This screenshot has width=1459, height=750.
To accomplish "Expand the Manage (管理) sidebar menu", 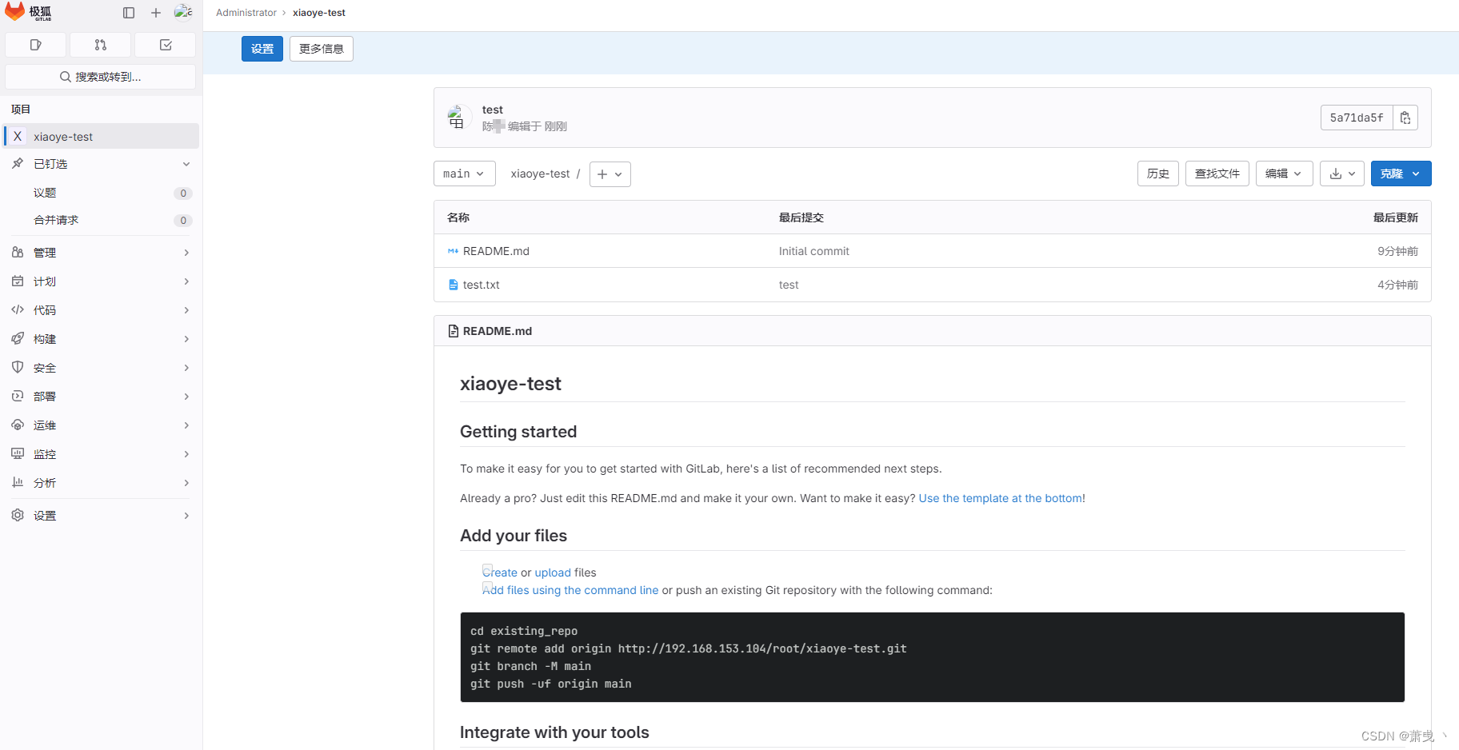I will 101,253.
